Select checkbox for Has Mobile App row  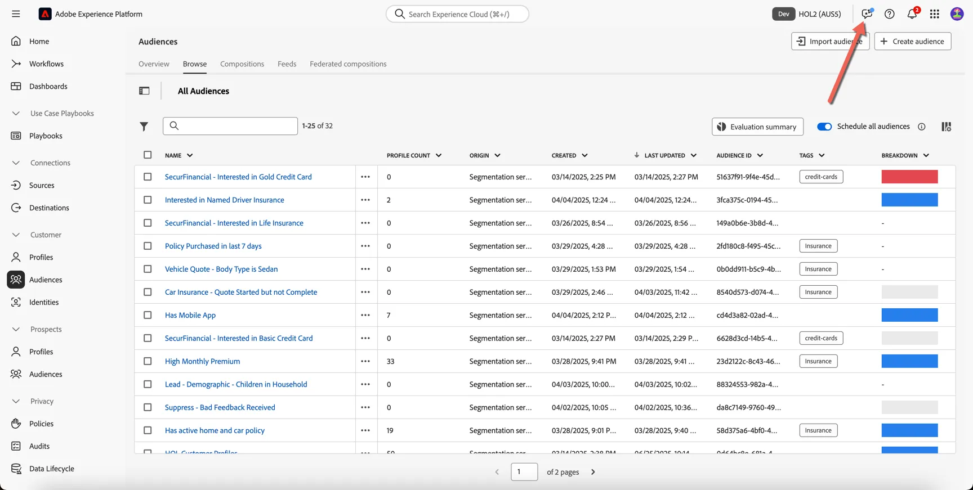point(148,315)
